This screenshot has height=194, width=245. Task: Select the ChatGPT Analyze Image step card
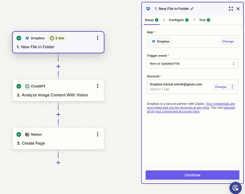click(x=58, y=91)
